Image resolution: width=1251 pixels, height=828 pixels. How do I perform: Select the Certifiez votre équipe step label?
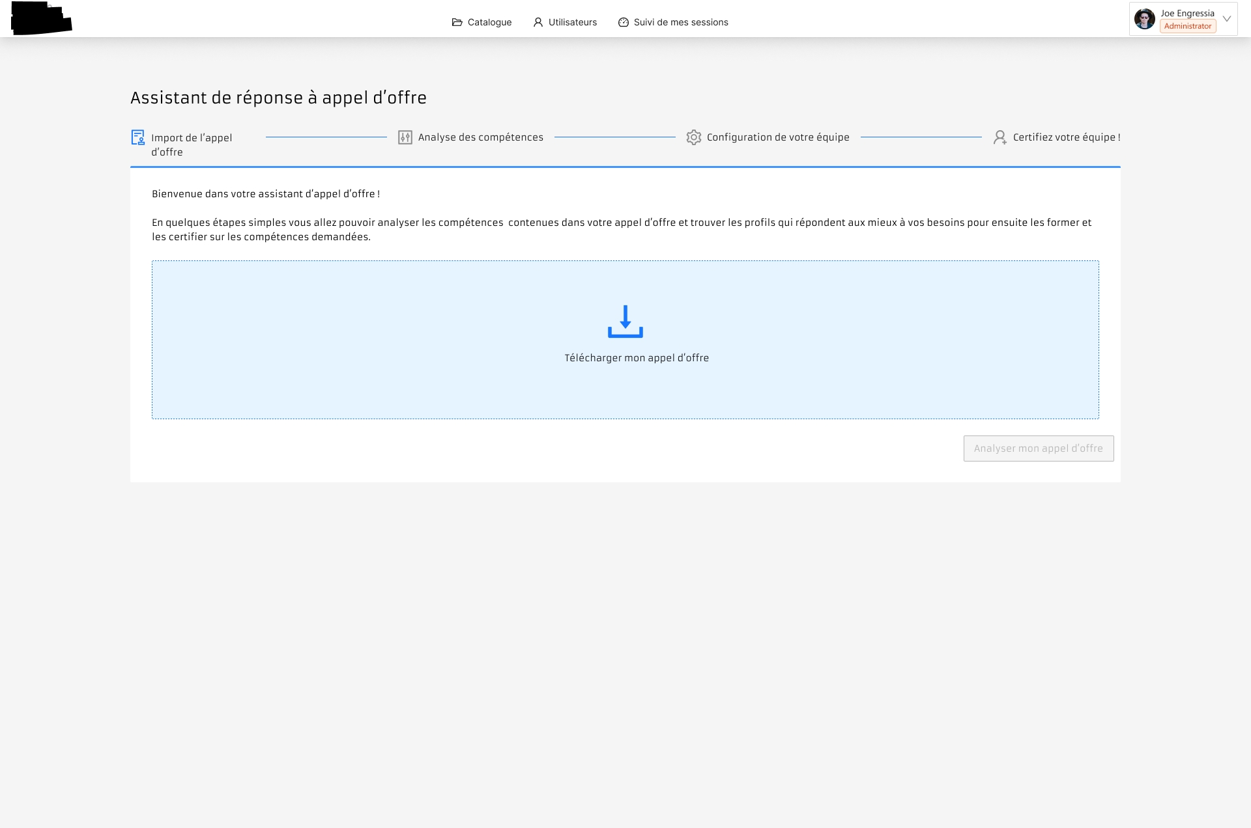click(1067, 137)
